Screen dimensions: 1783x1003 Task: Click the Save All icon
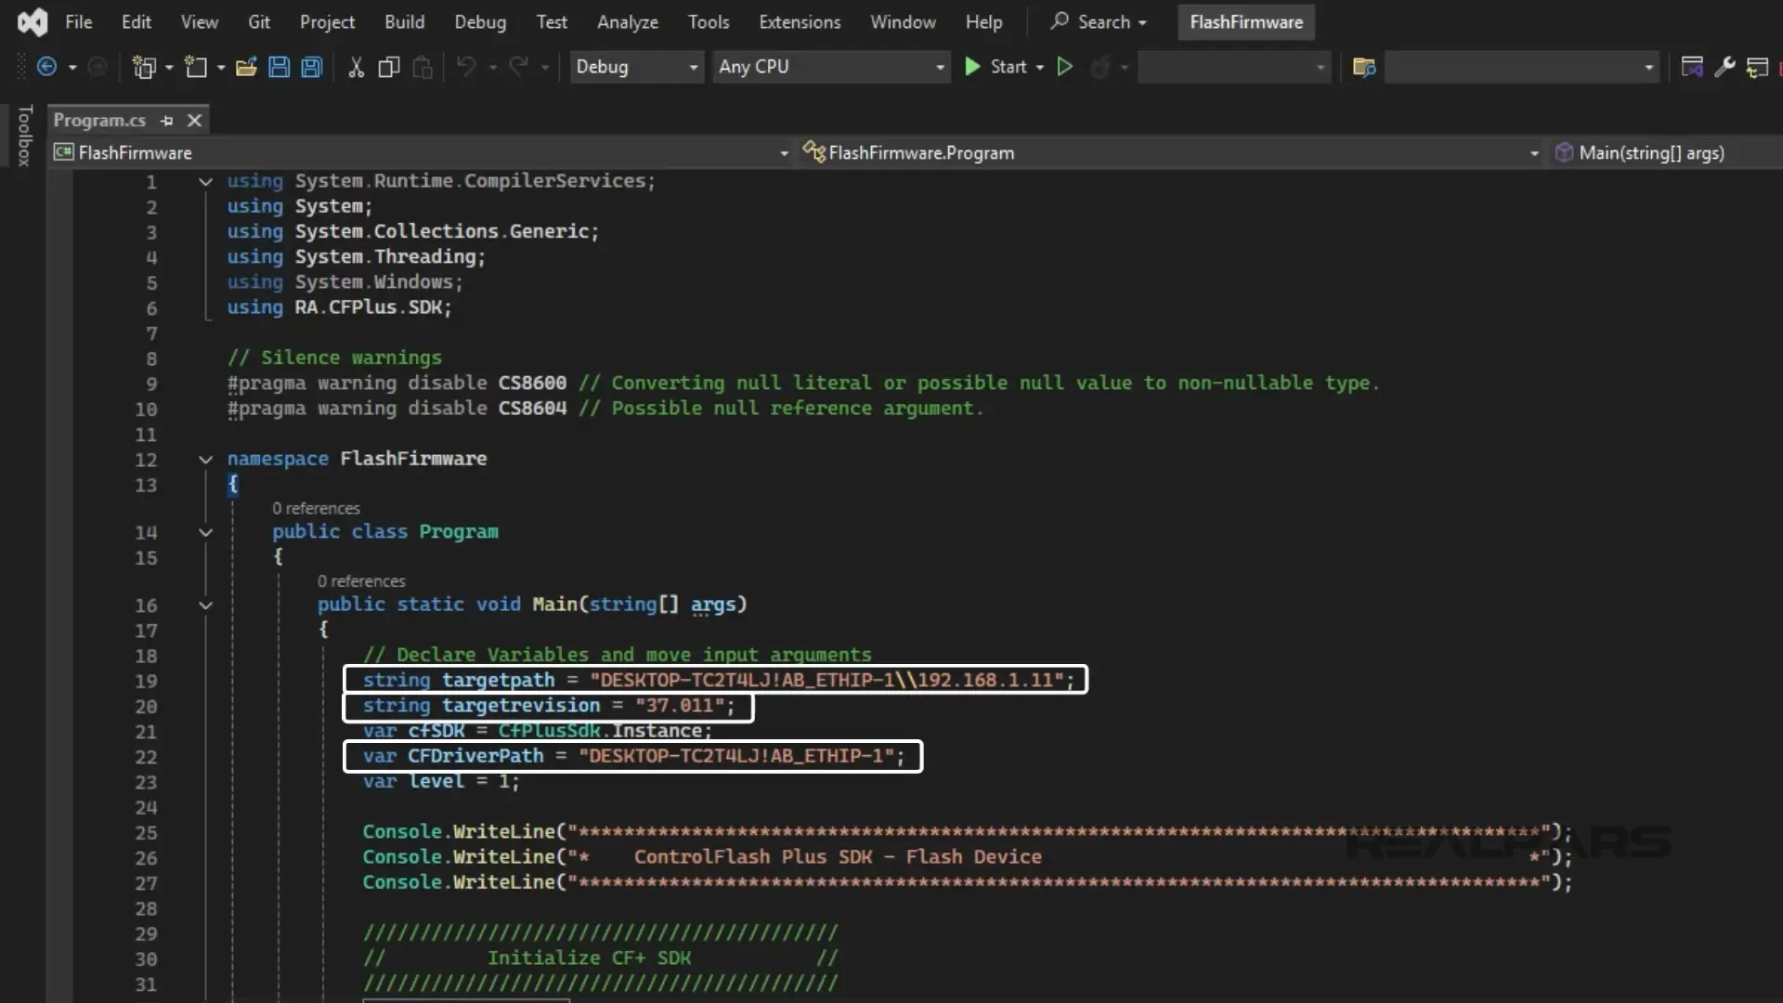pos(312,67)
